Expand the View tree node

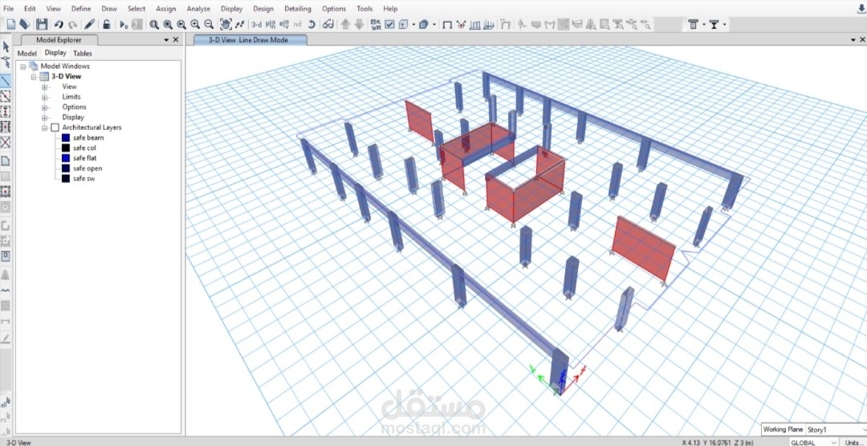pos(45,87)
